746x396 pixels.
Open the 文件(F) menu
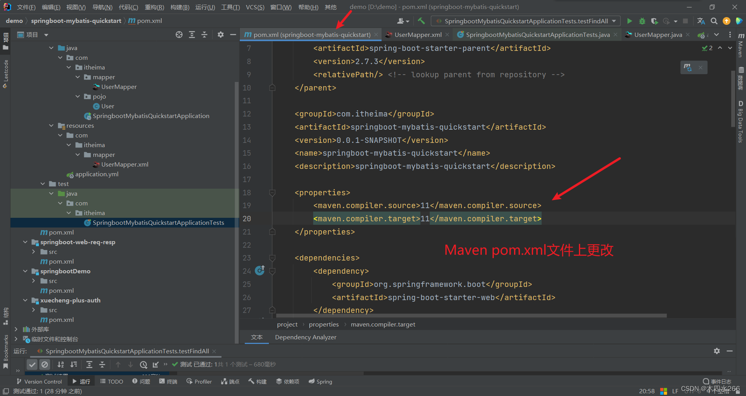[x=26, y=7]
